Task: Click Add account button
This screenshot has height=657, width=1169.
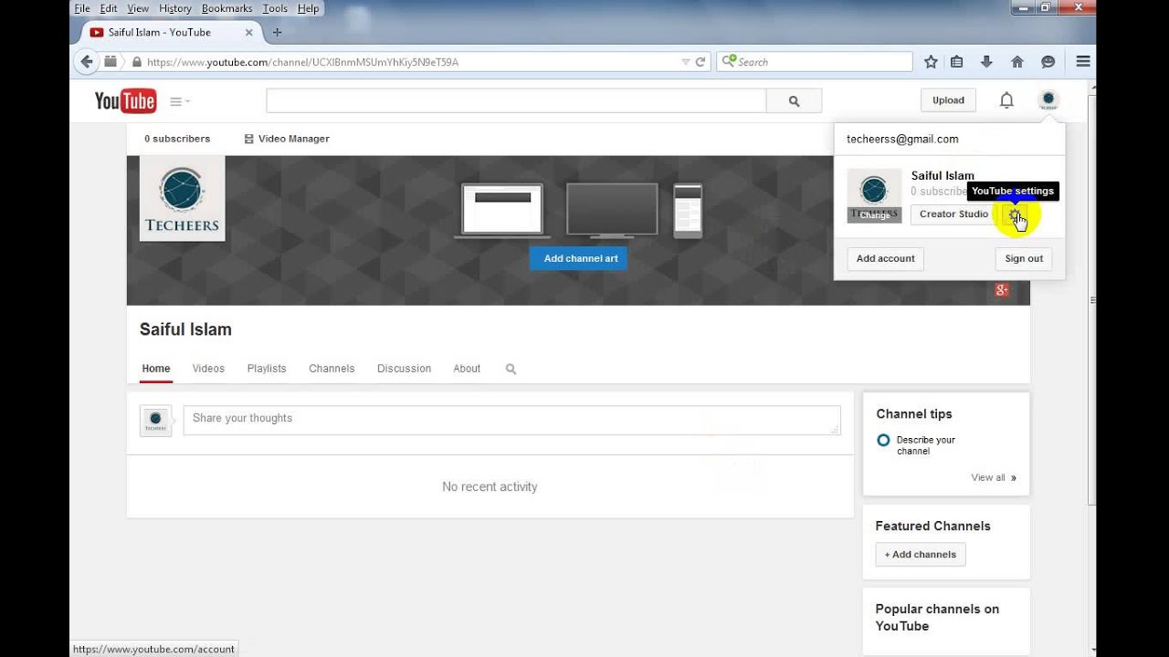Action: [885, 259]
